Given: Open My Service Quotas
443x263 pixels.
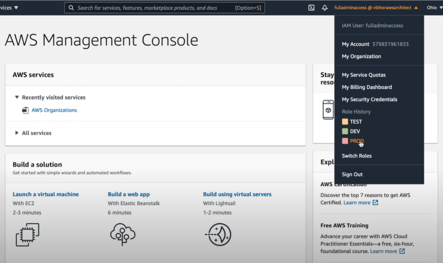Looking at the screenshot, I should coord(364,75).
